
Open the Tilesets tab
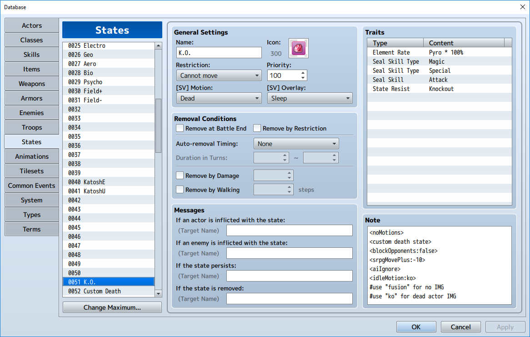[32, 171]
